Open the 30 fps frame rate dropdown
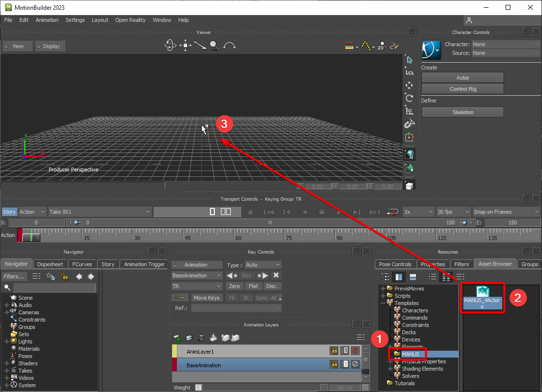Screen dimensions: 542x392 [453, 212]
